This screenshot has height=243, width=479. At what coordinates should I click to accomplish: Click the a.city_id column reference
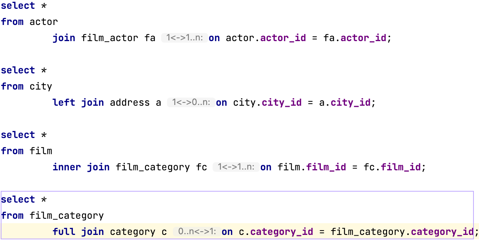(344, 102)
